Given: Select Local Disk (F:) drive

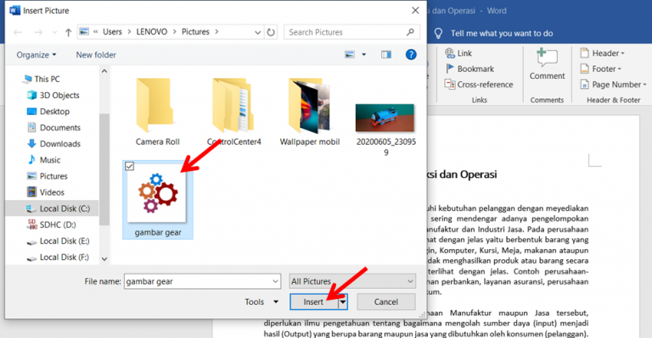Looking at the screenshot, I should coord(58,258).
